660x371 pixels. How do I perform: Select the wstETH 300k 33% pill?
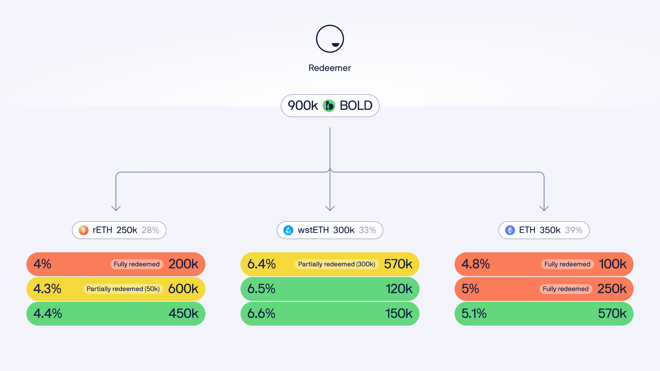330,230
